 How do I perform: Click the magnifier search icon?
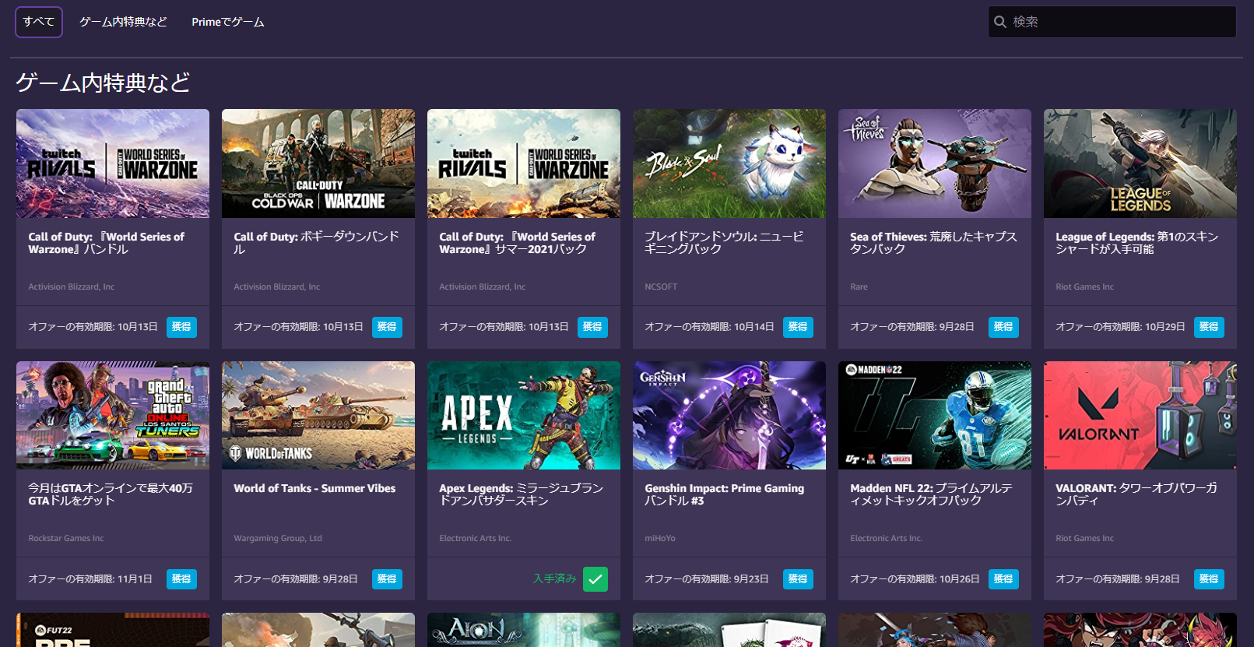click(x=1000, y=22)
